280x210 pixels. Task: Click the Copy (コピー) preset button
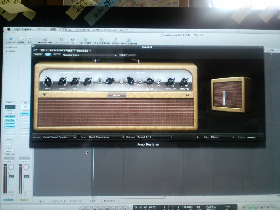122,56
